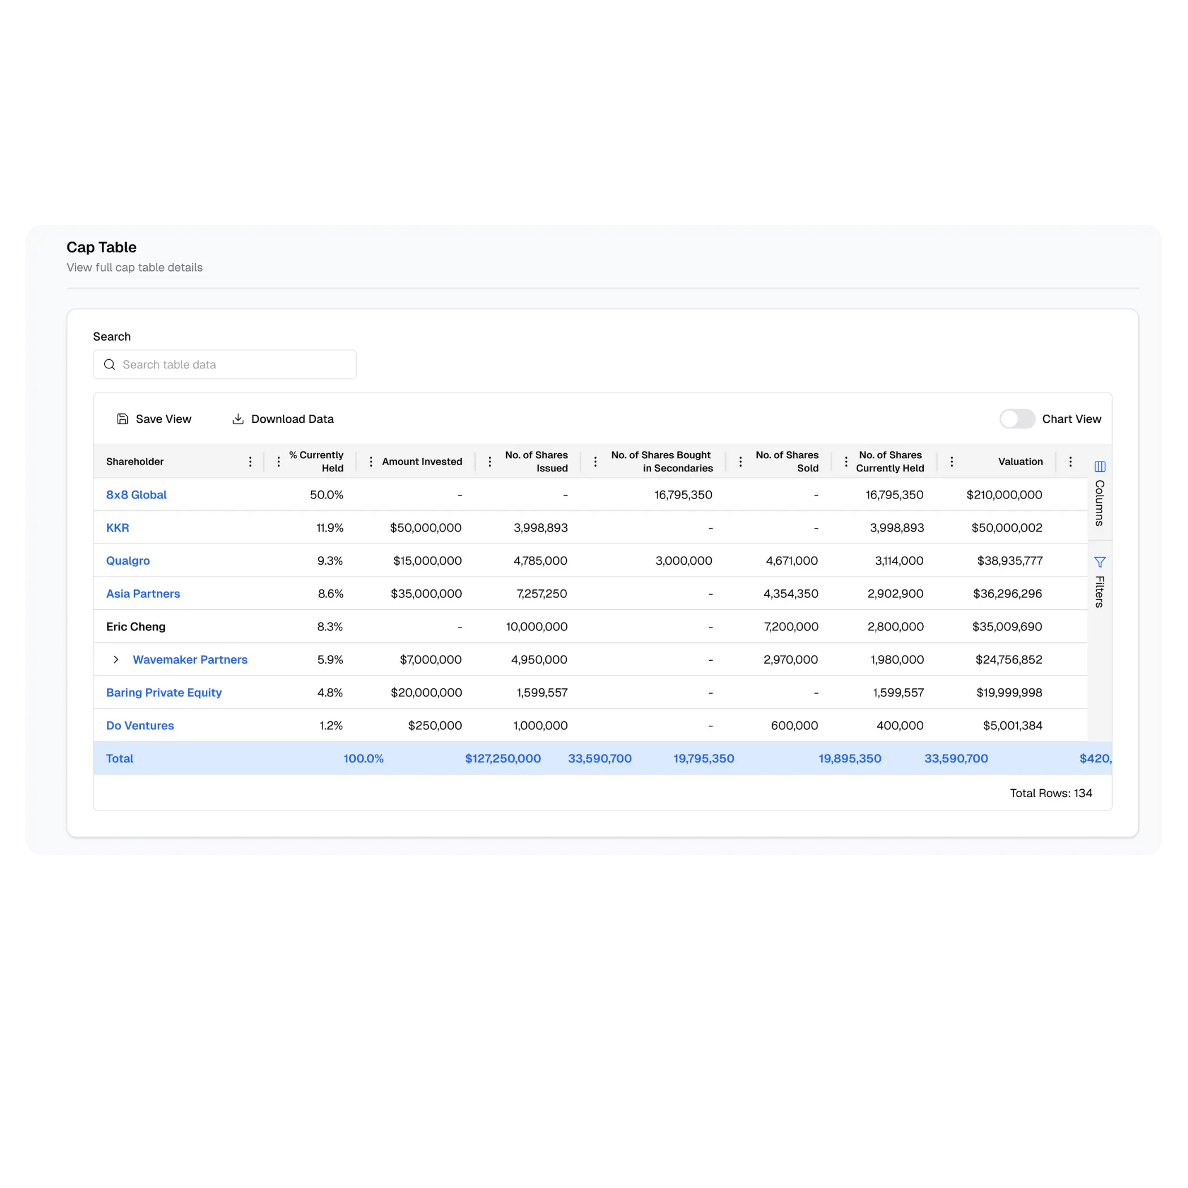The width and height of the screenshot is (1188, 1188).
Task: Open the Columns side panel
Action: point(1099,494)
